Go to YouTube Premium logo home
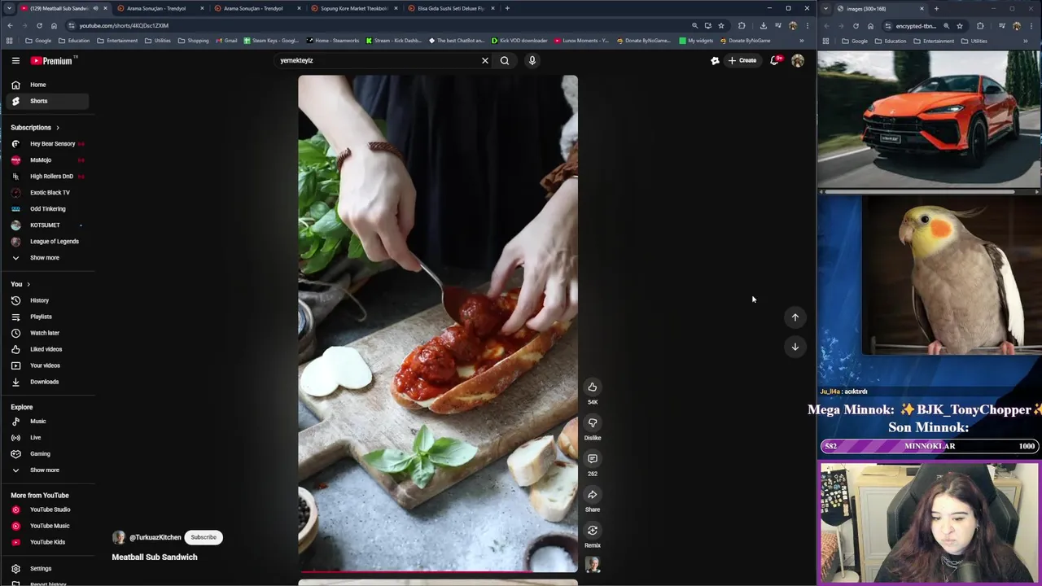The width and height of the screenshot is (1042, 586). pyautogui.click(x=52, y=60)
